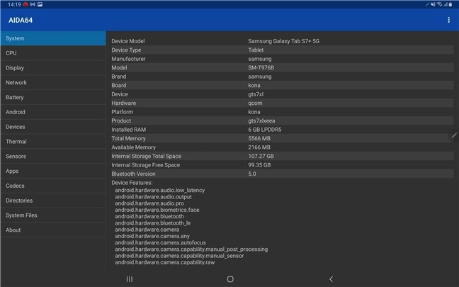The image size is (459, 287).
Task: Click the Brand row label
Action: 118,77
